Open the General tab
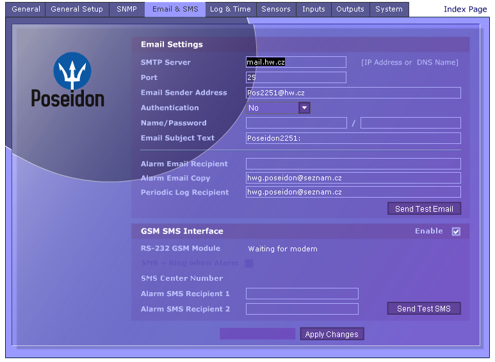Image resolution: width=495 pixels, height=362 pixels. 26,9
